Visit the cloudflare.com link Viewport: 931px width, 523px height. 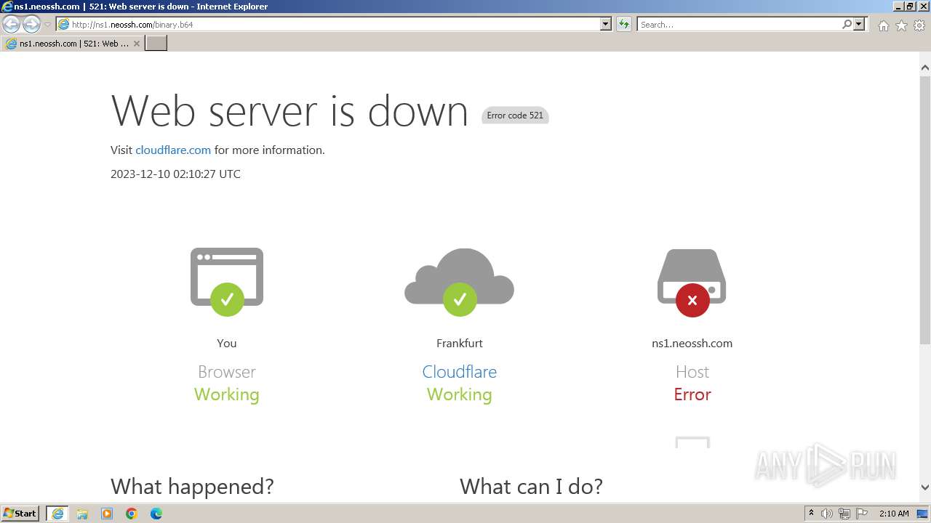(173, 150)
